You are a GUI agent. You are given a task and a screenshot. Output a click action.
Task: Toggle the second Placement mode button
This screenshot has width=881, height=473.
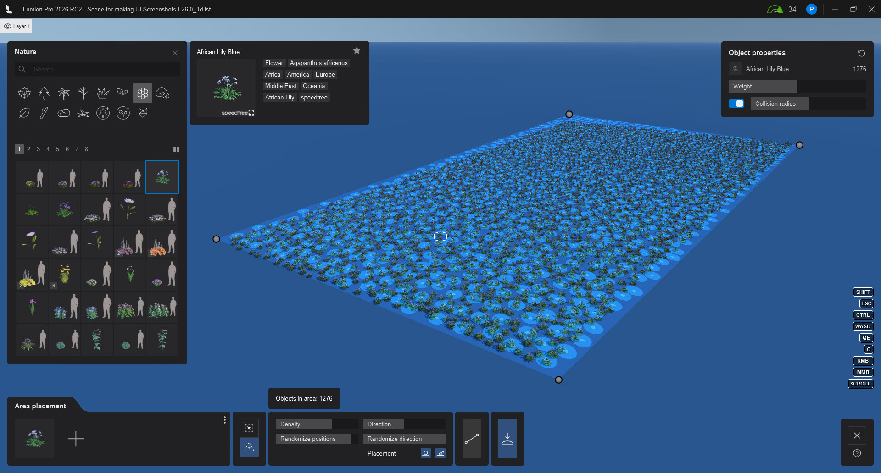(440, 453)
